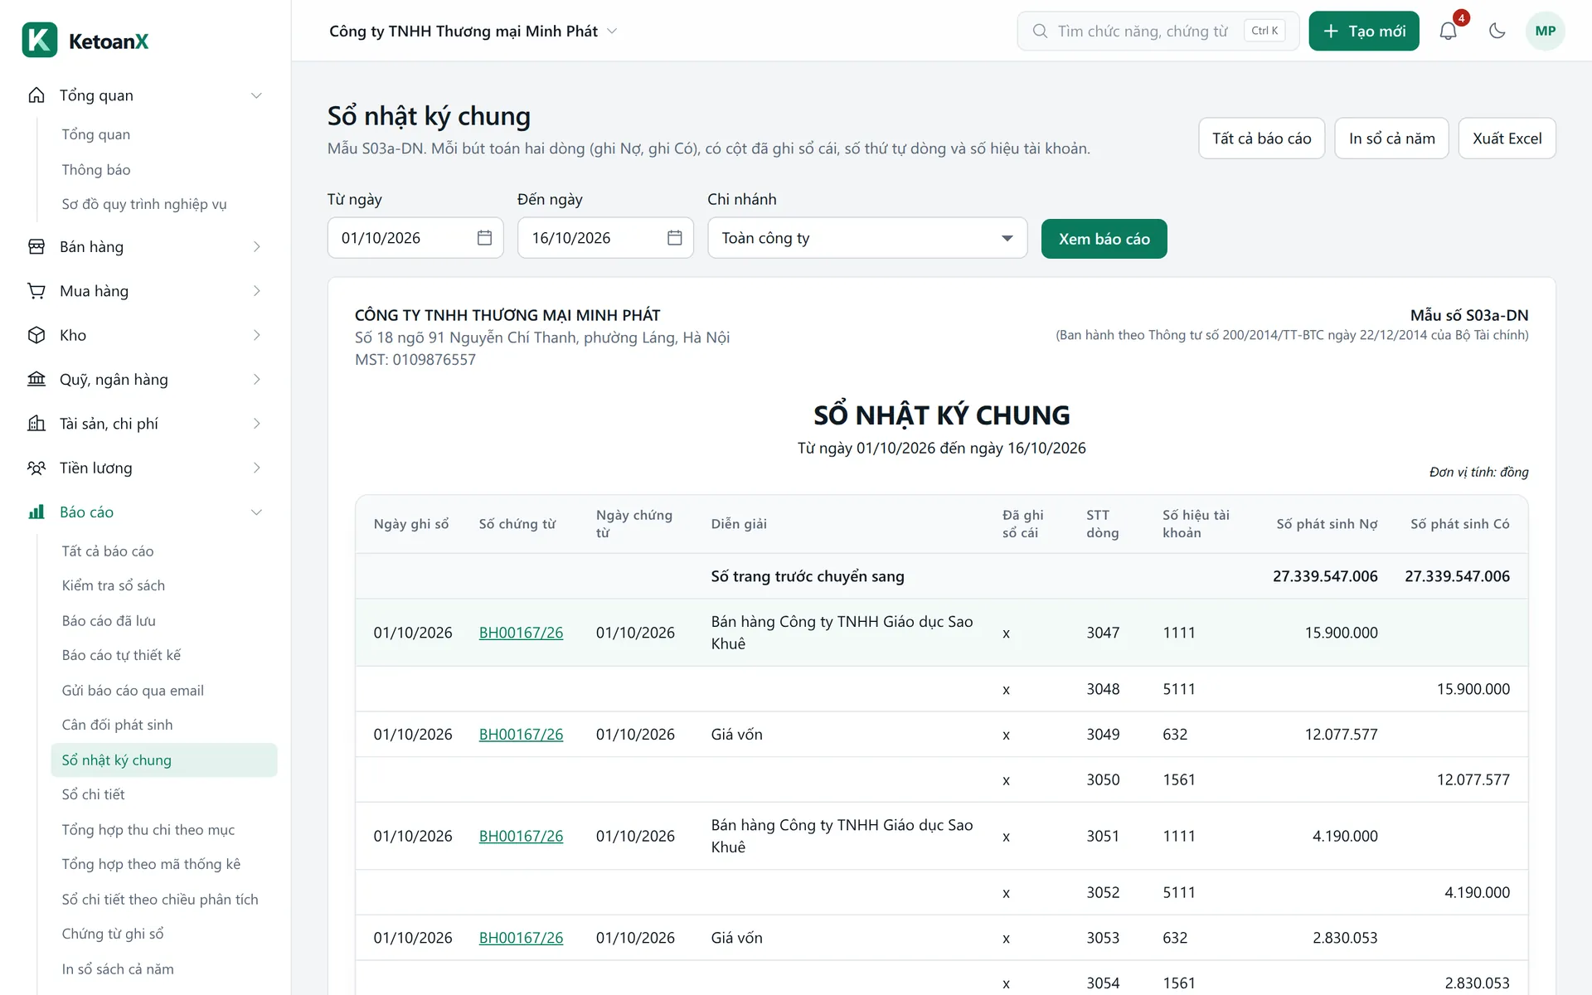Click the Bán hàng store icon
The width and height of the screenshot is (1592, 995).
tap(36, 247)
